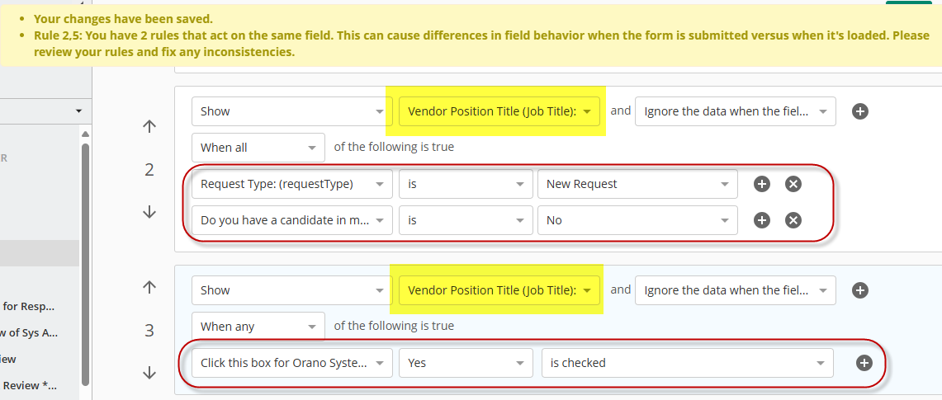
Task: Add condition after Orano System row
Action: (864, 363)
